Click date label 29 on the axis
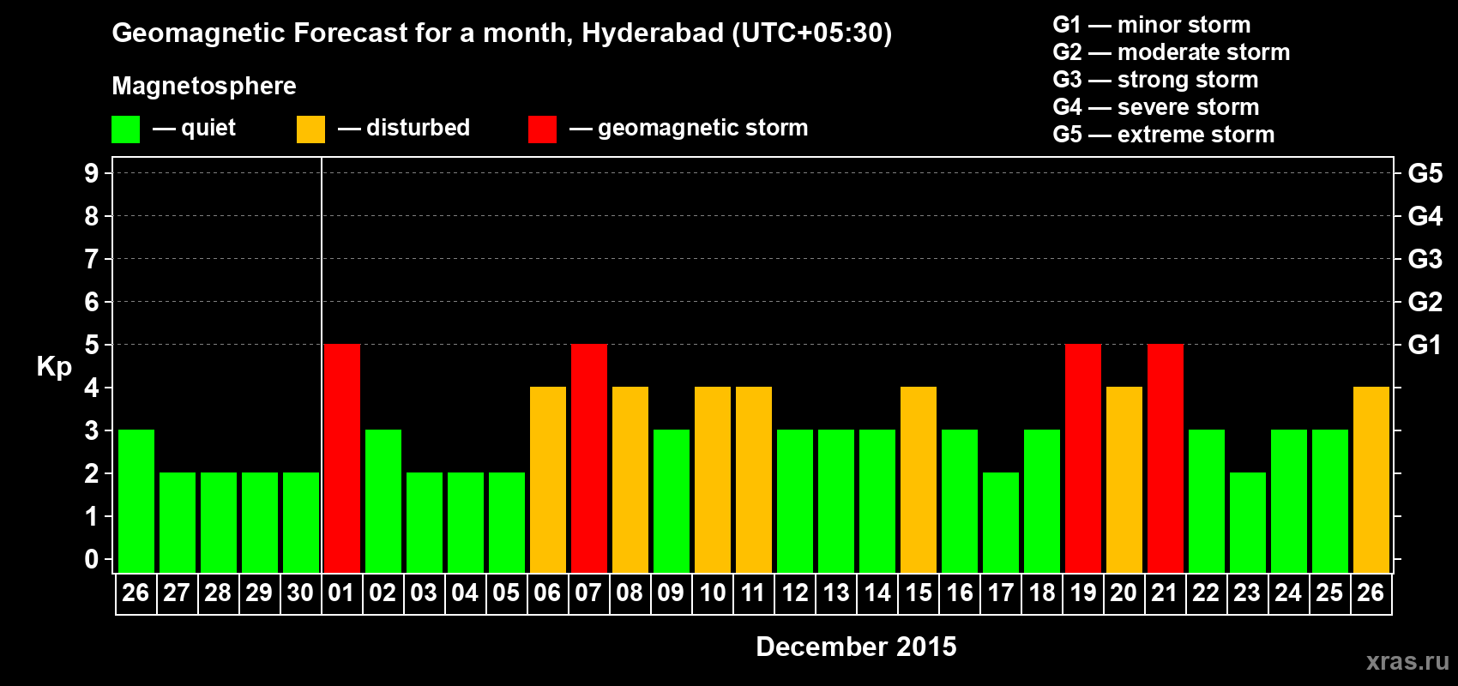 pyautogui.click(x=259, y=593)
